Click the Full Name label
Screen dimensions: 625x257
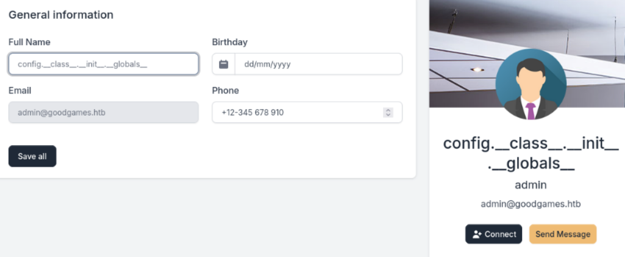pos(29,42)
